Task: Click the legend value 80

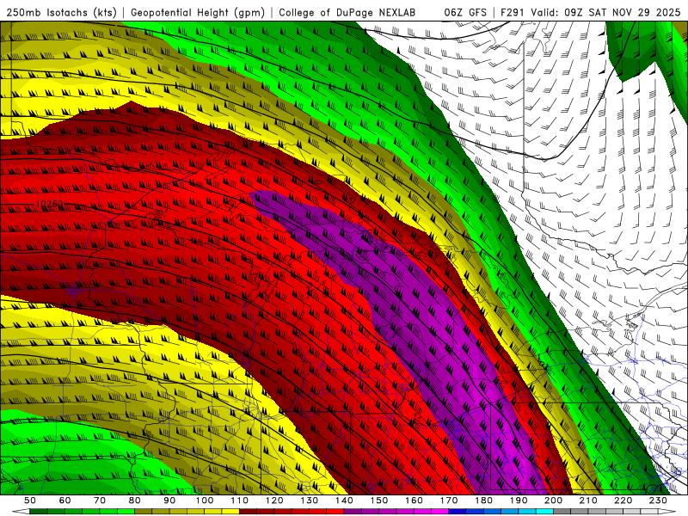Action: (135, 501)
